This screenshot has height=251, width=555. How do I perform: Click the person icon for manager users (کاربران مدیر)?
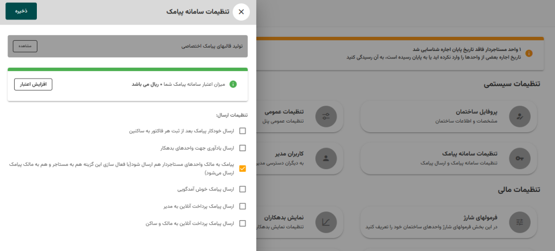click(326, 158)
